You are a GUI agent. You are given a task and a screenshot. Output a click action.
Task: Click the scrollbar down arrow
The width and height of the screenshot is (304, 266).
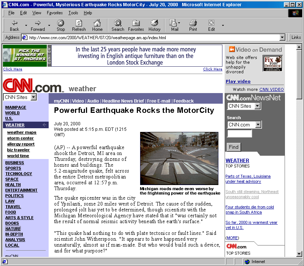[299, 254]
